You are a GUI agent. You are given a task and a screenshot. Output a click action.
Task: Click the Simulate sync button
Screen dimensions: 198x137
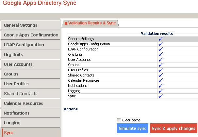tap(133, 128)
